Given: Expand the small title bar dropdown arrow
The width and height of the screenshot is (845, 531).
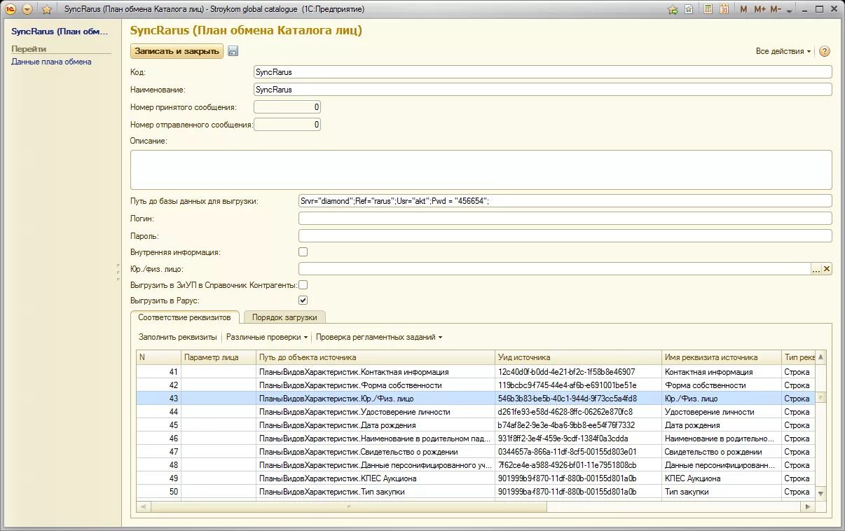Looking at the screenshot, I should (x=790, y=11).
